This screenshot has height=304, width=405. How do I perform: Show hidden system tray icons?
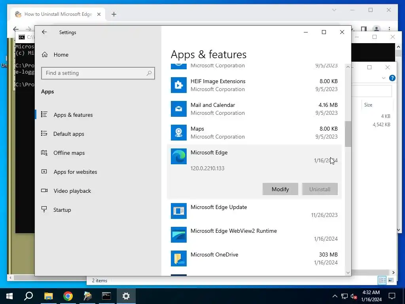point(335,296)
